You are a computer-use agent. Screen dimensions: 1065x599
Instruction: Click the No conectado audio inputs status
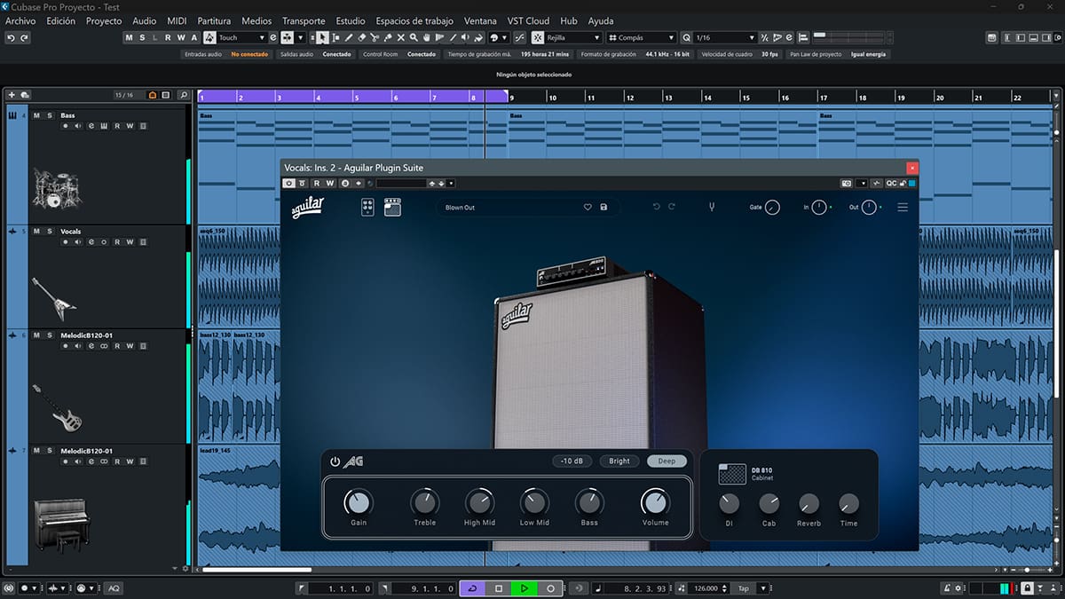point(249,54)
